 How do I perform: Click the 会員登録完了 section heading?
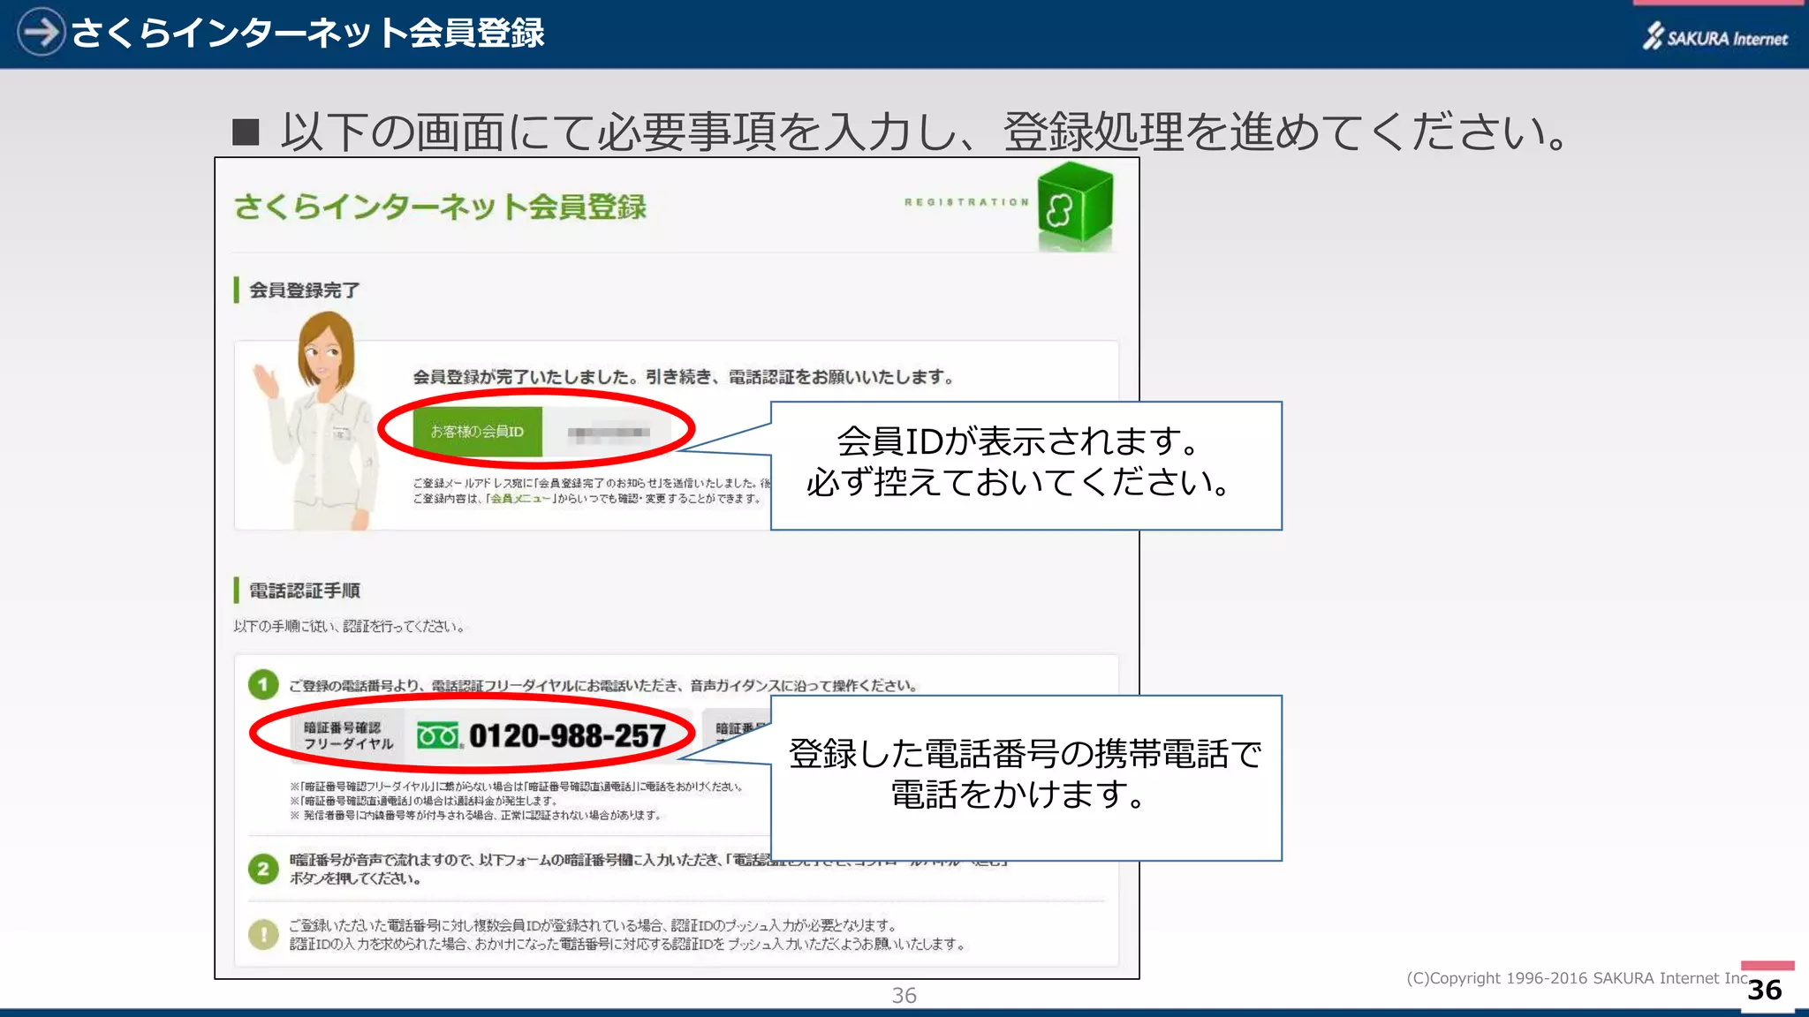coord(304,290)
